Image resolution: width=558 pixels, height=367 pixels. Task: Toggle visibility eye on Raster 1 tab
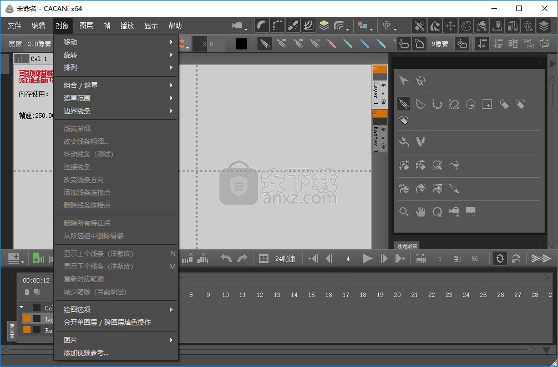pos(383,130)
